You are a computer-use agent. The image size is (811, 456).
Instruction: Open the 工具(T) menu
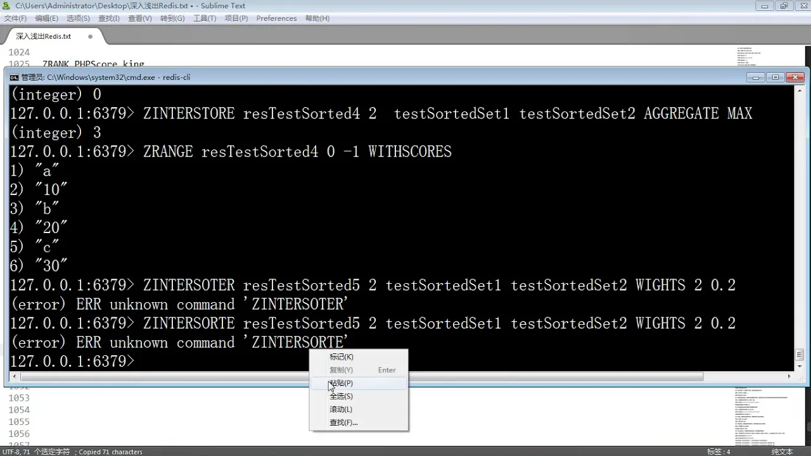(x=205, y=18)
